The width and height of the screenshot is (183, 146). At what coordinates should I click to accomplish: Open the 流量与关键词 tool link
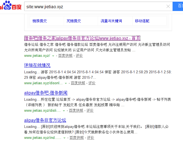(111, 21)
